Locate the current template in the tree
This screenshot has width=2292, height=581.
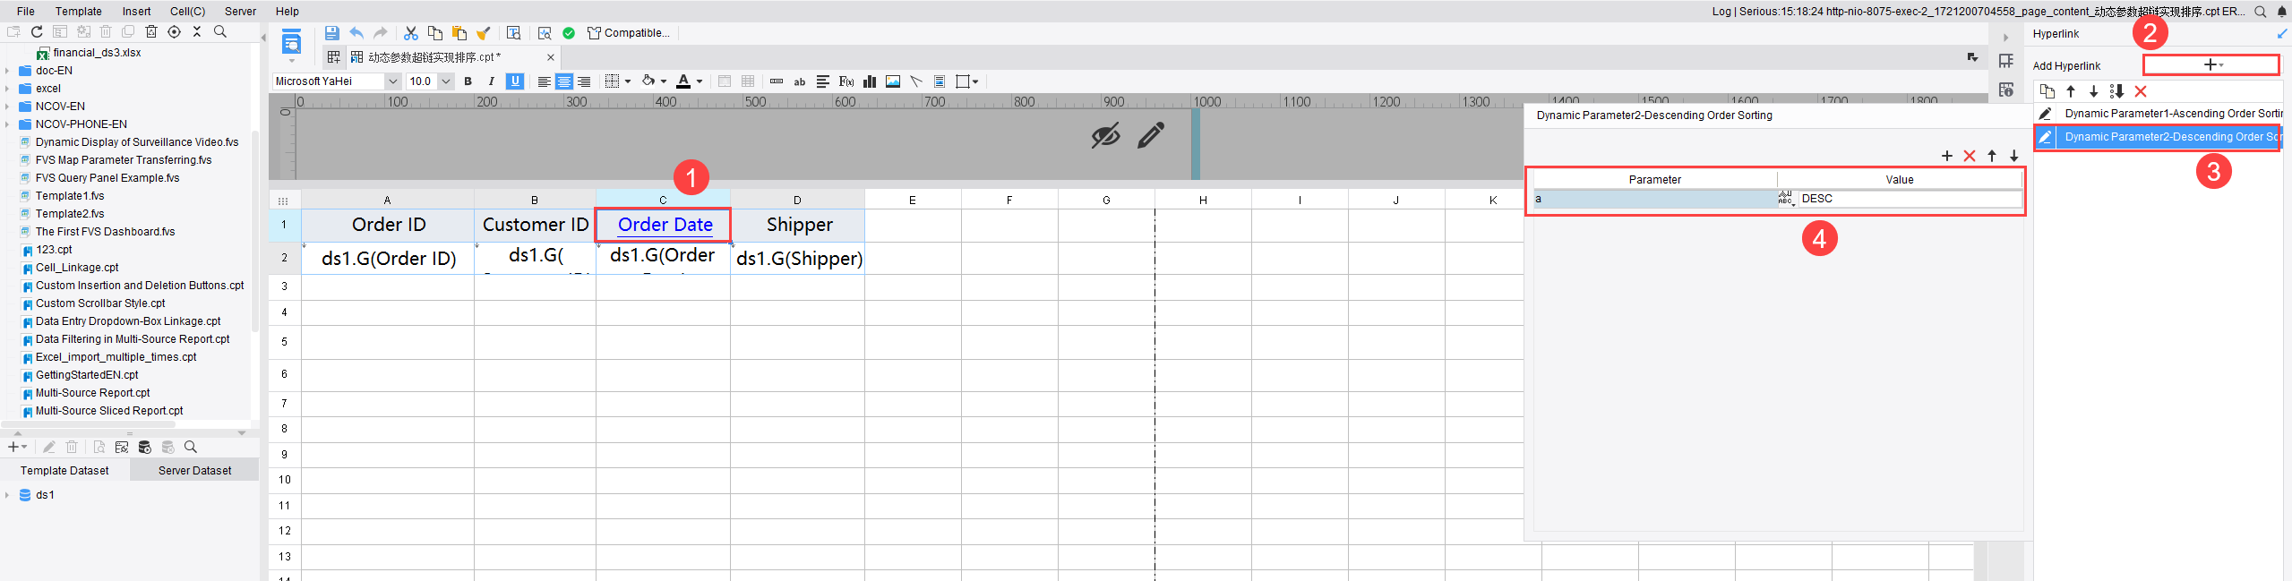click(x=175, y=31)
